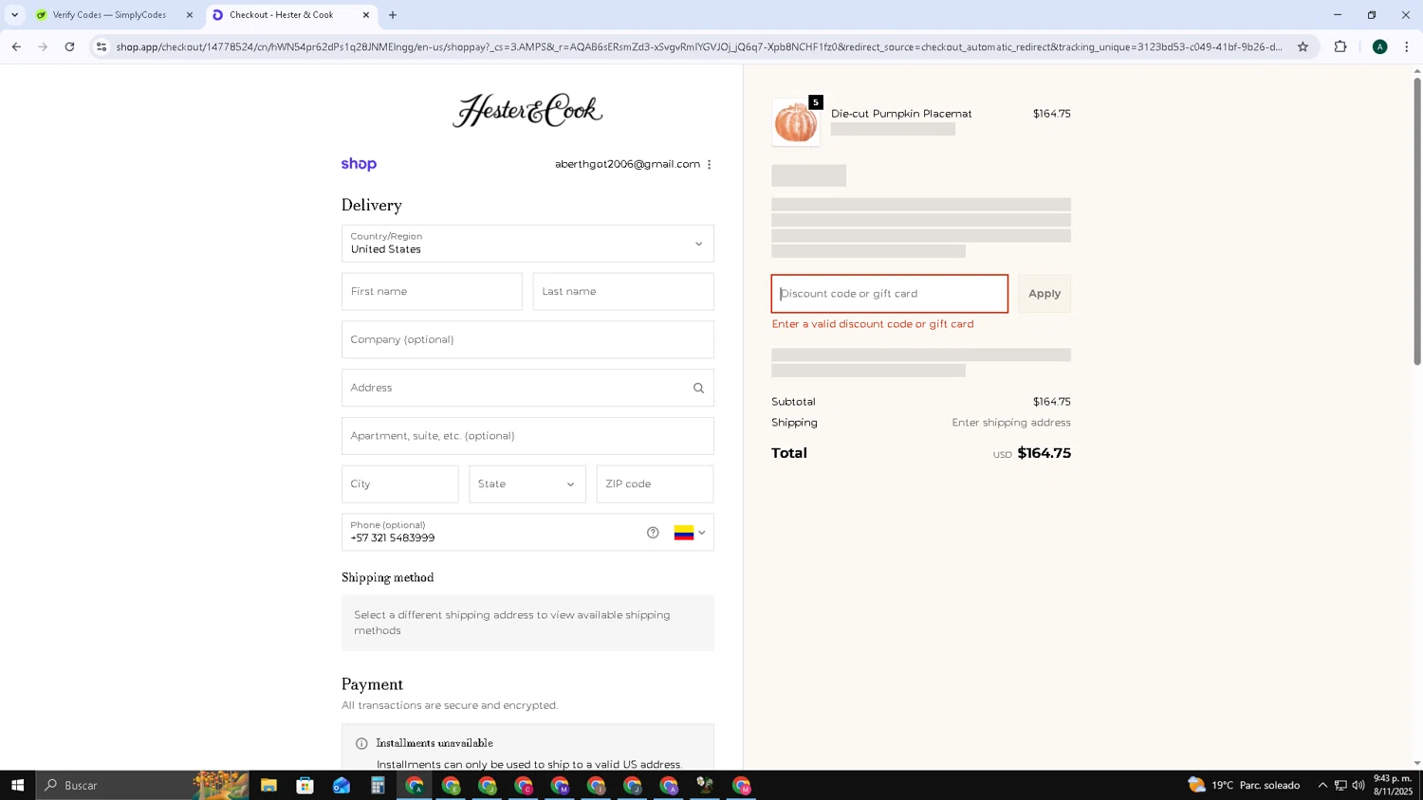Open the Chrome three-dot menu
Image resolution: width=1423 pixels, height=800 pixels.
1406,46
